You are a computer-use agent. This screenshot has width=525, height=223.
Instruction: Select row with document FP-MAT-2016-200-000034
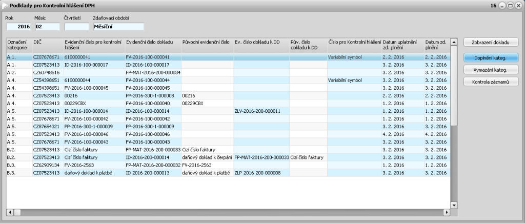153,72
